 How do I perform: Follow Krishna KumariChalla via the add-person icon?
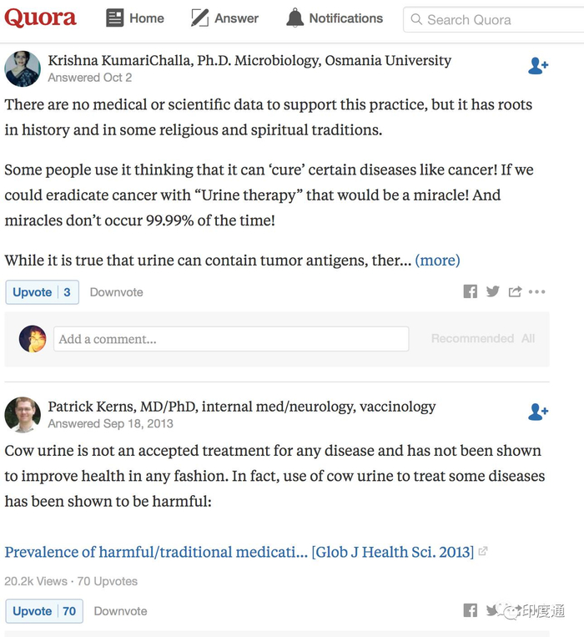pyautogui.click(x=538, y=67)
